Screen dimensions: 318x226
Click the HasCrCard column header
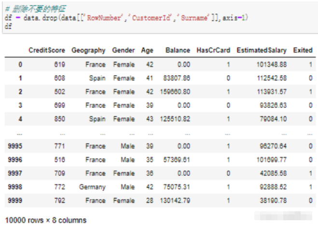[x=213, y=51]
